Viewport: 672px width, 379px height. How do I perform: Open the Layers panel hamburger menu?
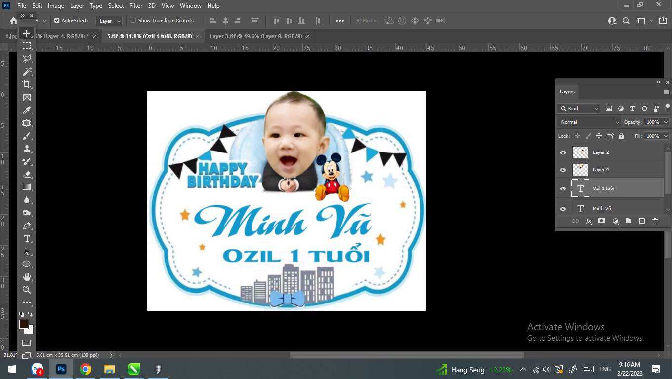pyautogui.click(x=666, y=92)
